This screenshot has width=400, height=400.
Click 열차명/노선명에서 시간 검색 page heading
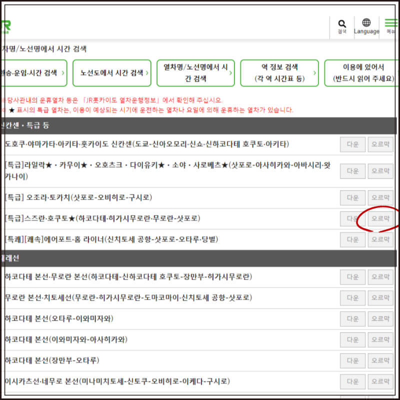point(44,48)
